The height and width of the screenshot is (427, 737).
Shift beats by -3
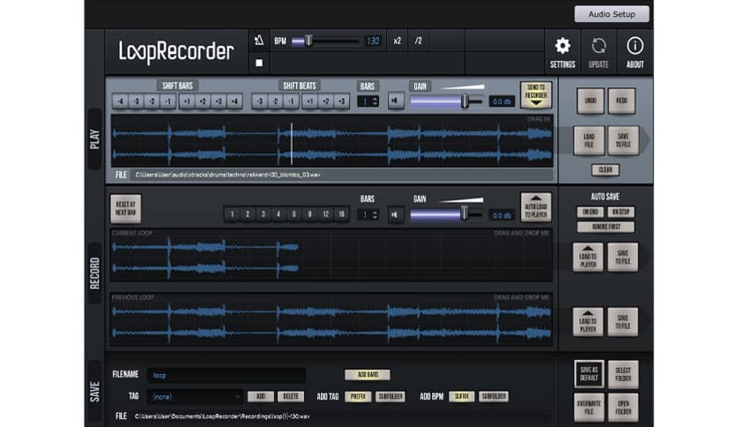point(259,101)
